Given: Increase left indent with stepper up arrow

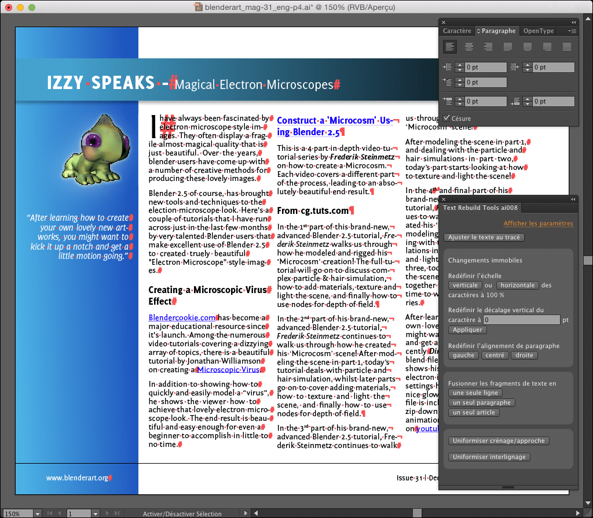Looking at the screenshot, I should 459,65.
